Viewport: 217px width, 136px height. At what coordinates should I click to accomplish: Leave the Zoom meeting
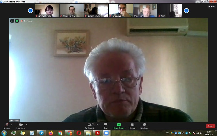click(210, 126)
